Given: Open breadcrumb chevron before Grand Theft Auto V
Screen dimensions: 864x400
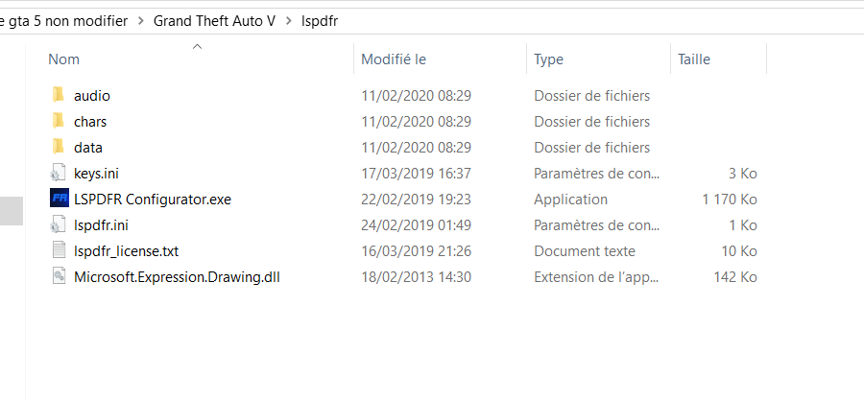Looking at the screenshot, I should pyautogui.click(x=140, y=21).
